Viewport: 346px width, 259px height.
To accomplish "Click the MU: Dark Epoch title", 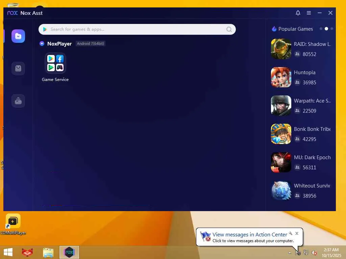I will (x=312, y=157).
